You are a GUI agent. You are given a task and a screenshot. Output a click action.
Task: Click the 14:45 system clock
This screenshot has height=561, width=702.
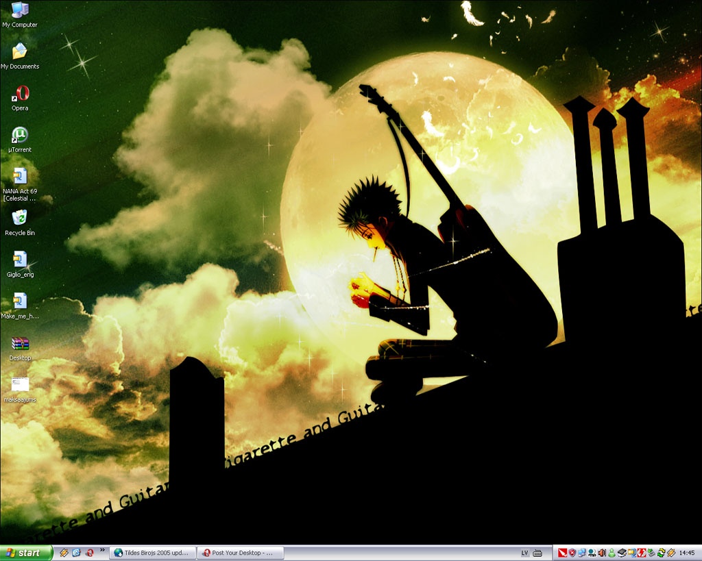687,553
